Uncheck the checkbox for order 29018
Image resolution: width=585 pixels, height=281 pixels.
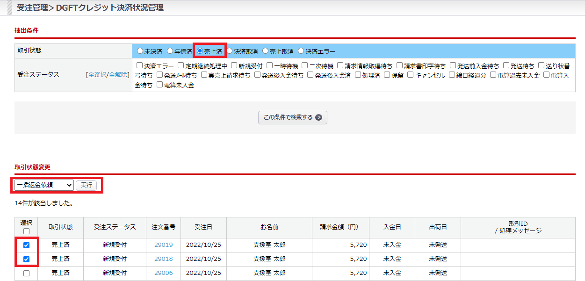[26, 259]
